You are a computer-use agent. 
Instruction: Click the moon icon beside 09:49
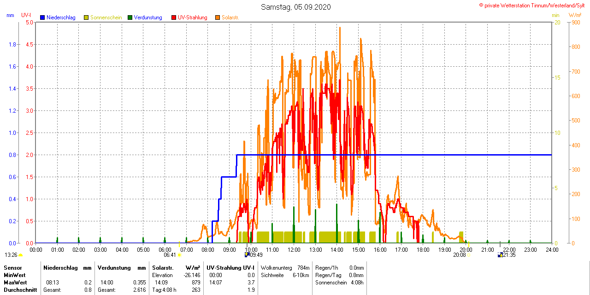[247, 255]
